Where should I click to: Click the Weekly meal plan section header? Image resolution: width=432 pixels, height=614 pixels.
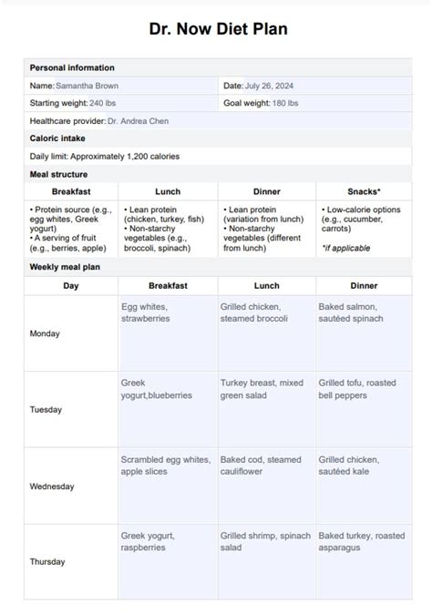tap(65, 267)
